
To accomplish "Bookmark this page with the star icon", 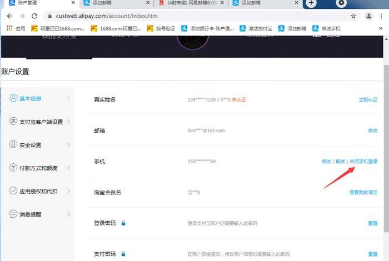I will click(353, 16).
